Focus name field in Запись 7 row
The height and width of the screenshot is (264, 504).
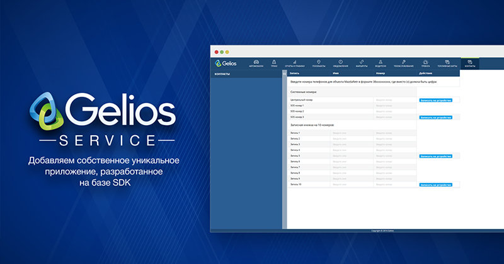point(352,167)
